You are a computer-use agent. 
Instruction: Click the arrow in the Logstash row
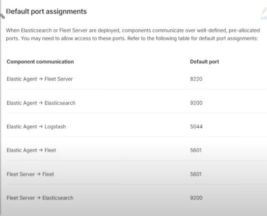(41, 126)
